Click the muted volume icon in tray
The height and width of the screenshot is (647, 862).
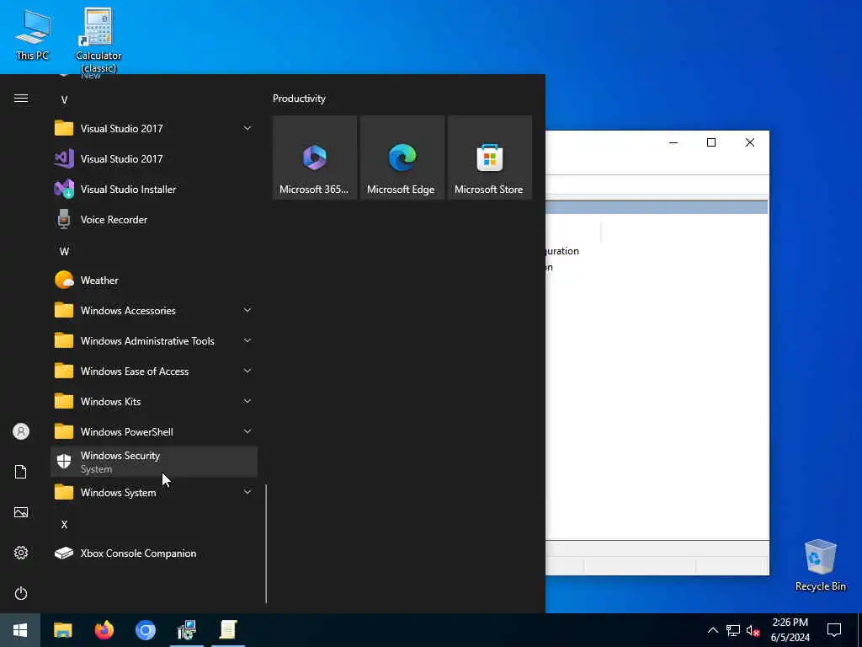753,630
